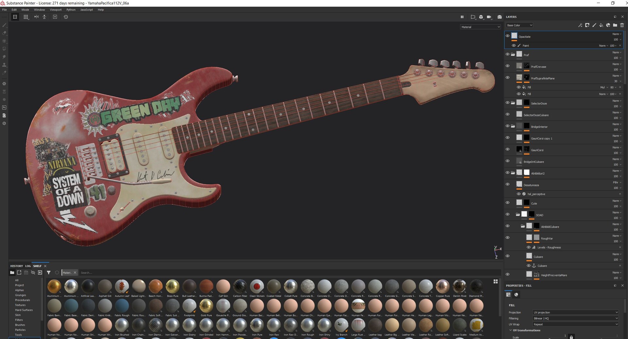Viewport: 628px width, 339px height.
Task: Toggle the hsl_perceptive filter visibility
Action: coord(518,194)
